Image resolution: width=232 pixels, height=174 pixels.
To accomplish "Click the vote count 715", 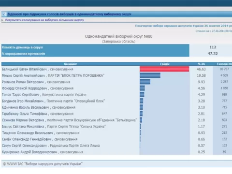I will [x=224, y=107].
